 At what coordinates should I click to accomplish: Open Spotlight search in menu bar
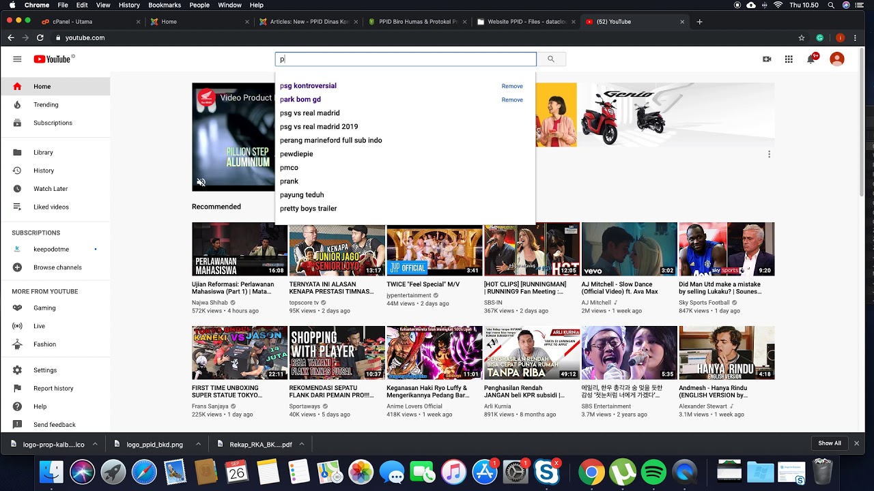tap(831, 5)
